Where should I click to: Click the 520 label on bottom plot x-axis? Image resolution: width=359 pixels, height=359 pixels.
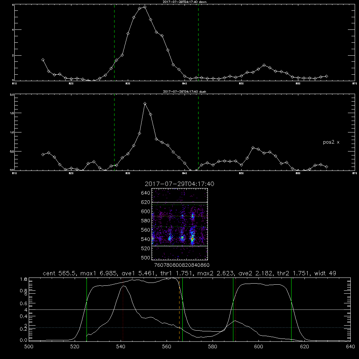tap(75, 347)
